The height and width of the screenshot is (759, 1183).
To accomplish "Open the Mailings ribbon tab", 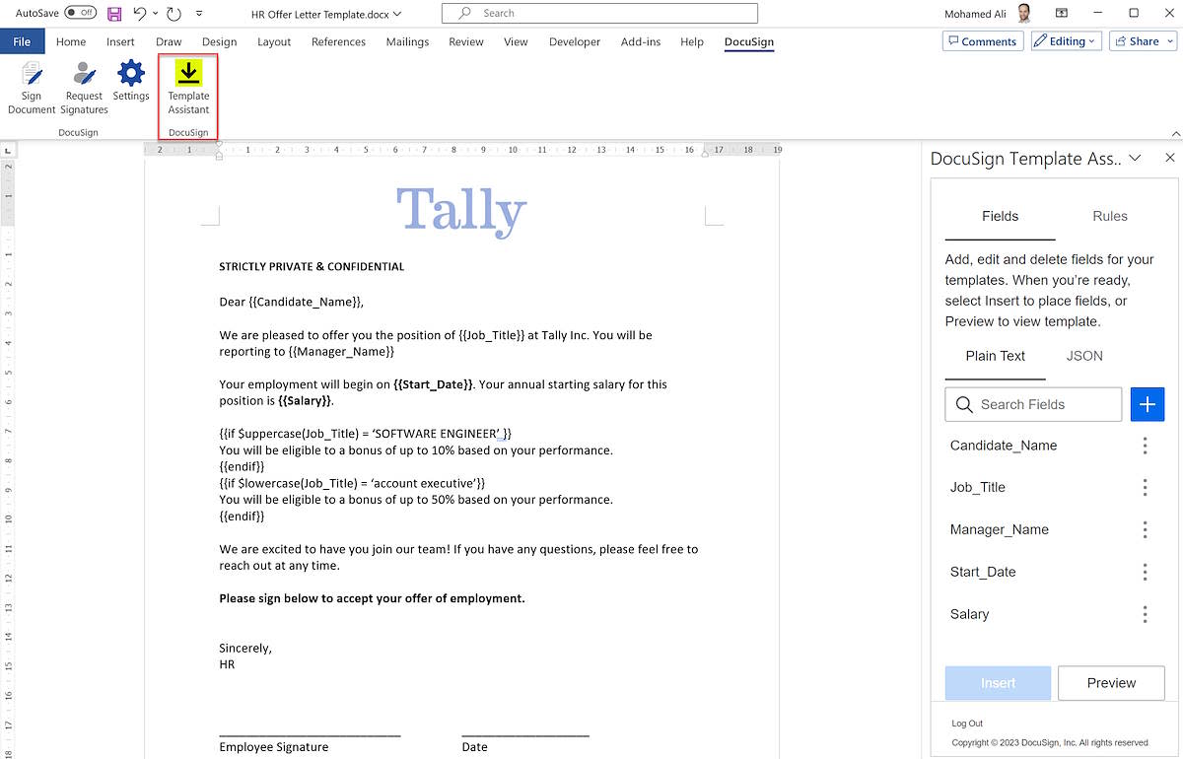I will [407, 41].
